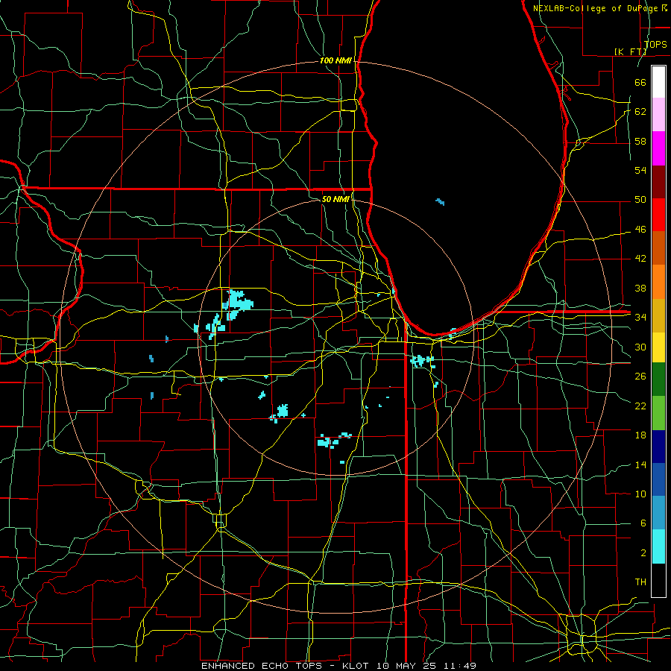Image resolution: width=671 pixels, height=671 pixels.
Task: Click the legend value 26
Action: [x=640, y=377]
